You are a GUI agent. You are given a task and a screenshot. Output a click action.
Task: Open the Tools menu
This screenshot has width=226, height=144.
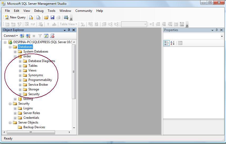(51, 11)
